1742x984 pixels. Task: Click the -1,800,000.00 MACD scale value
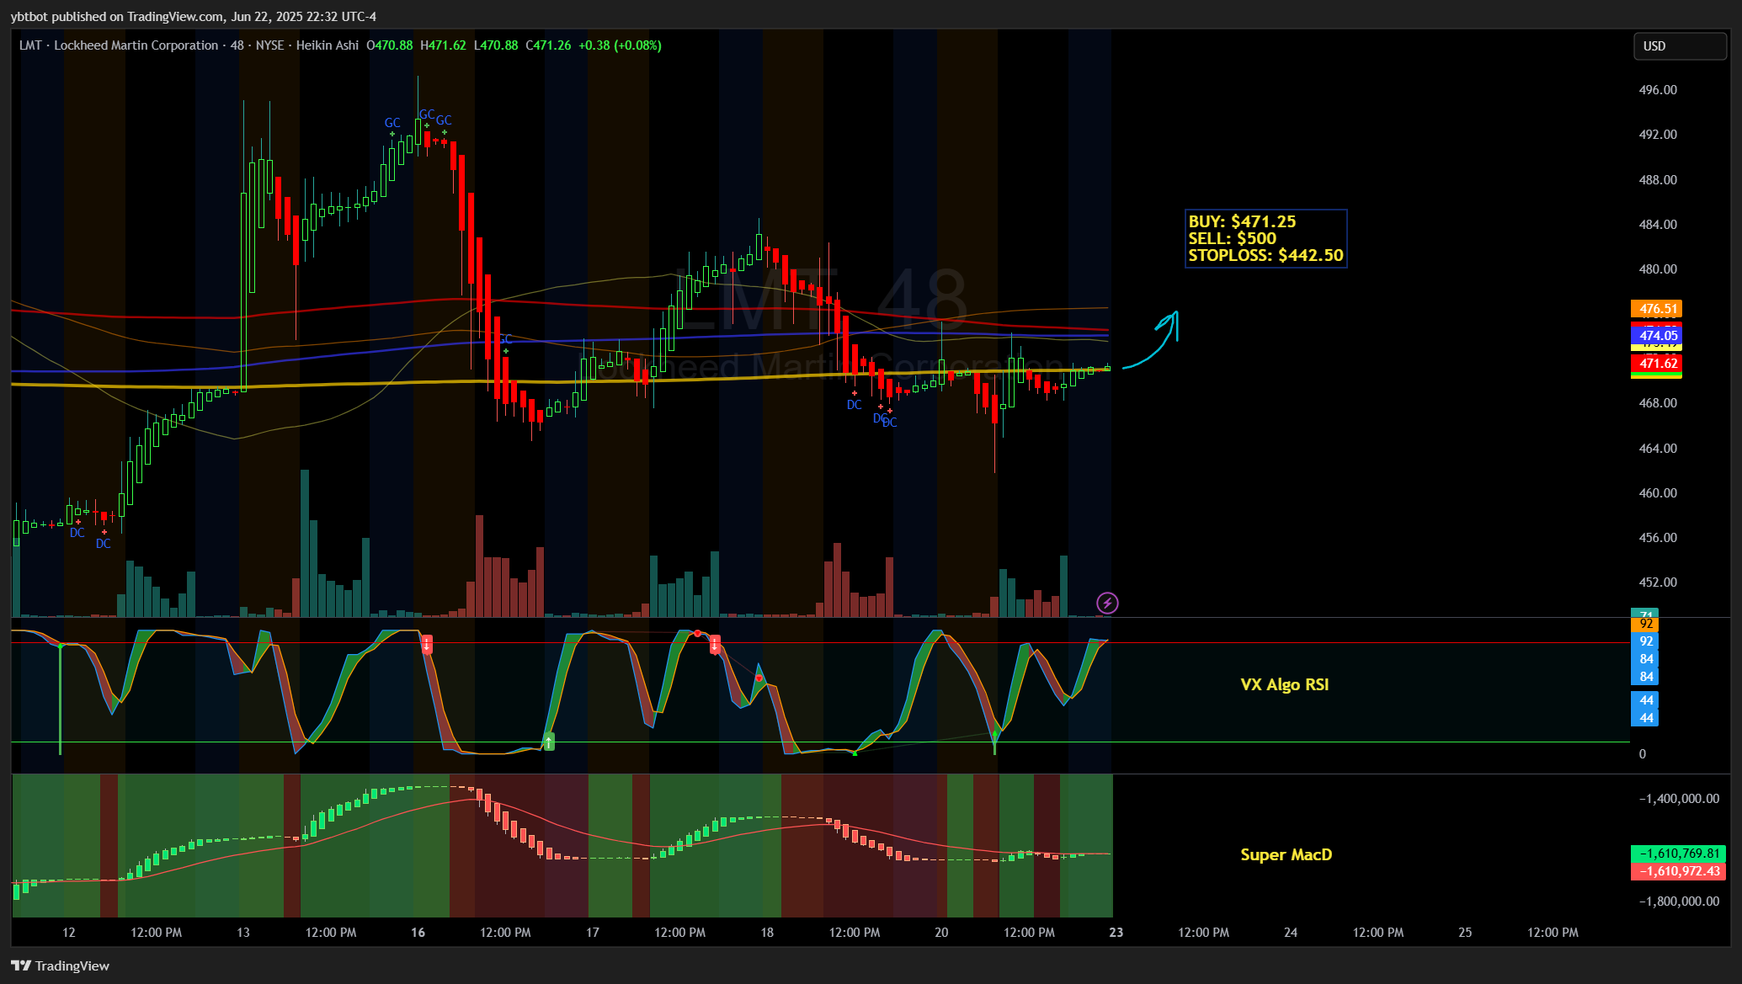point(1679,902)
